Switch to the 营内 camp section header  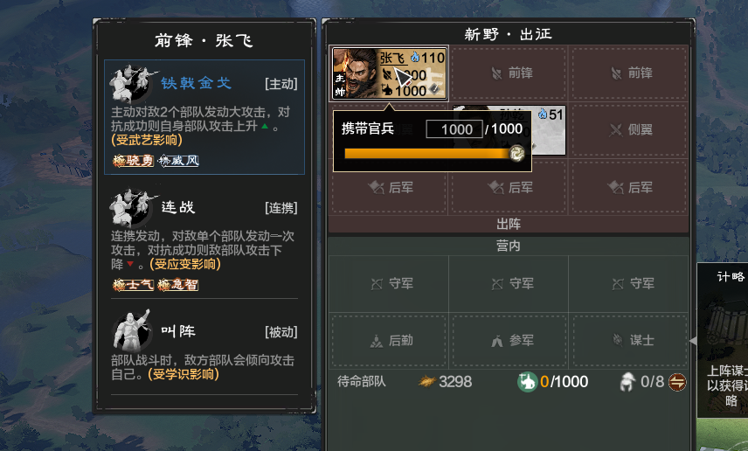509,246
